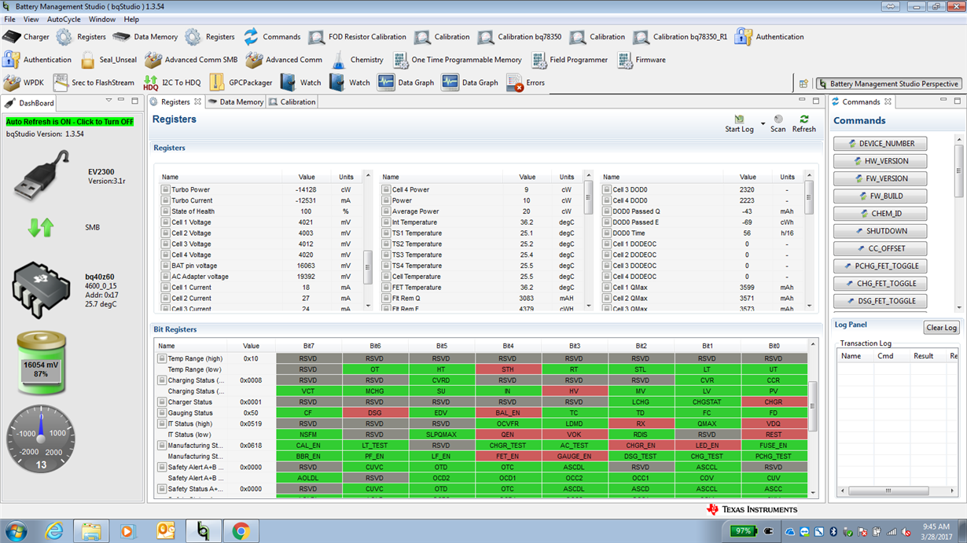Click the bq40z60 chip image
The height and width of the screenshot is (543, 967).
[x=42, y=288]
